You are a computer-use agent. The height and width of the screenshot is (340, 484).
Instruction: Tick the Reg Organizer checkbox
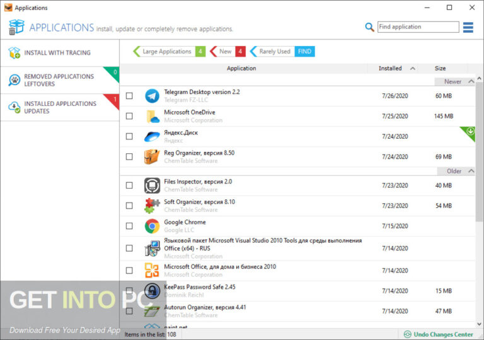tap(129, 156)
